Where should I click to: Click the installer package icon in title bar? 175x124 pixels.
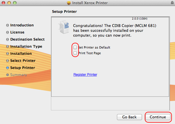pyautogui.click(x=69, y=3)
